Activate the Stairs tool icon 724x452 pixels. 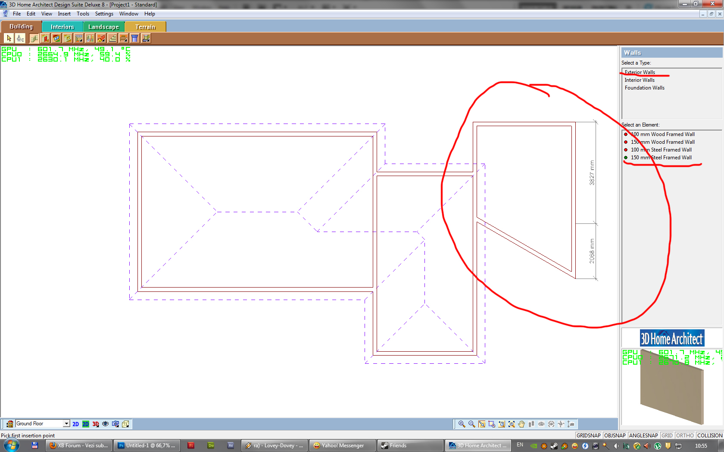(112, 38)
